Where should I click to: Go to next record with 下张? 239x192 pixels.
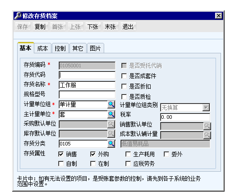(x=93, y=27)
